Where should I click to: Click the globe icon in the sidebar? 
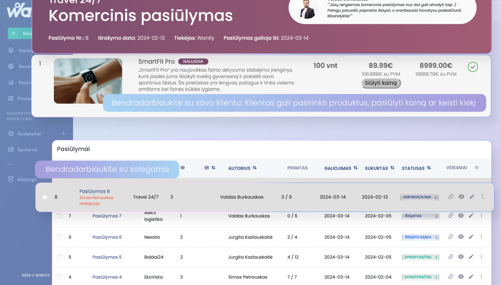tap(11, 66)
